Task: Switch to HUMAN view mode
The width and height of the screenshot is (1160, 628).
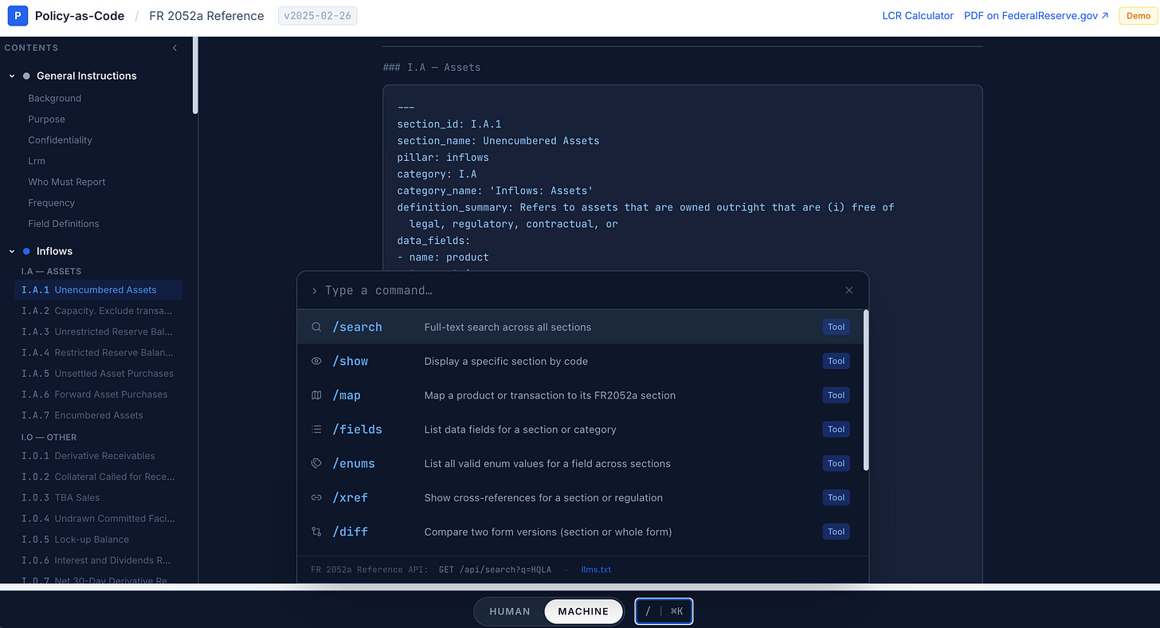Action: [x=510, y=611]
